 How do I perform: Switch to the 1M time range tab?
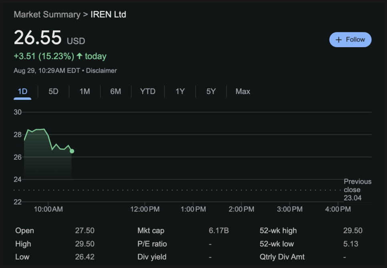85,91
